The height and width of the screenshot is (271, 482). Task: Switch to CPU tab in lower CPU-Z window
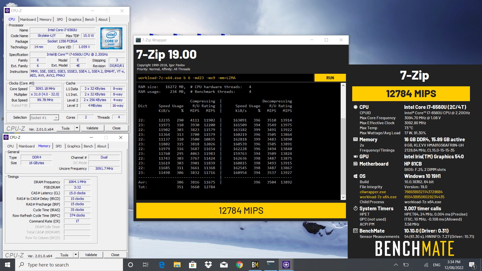(x=11, y=146)
